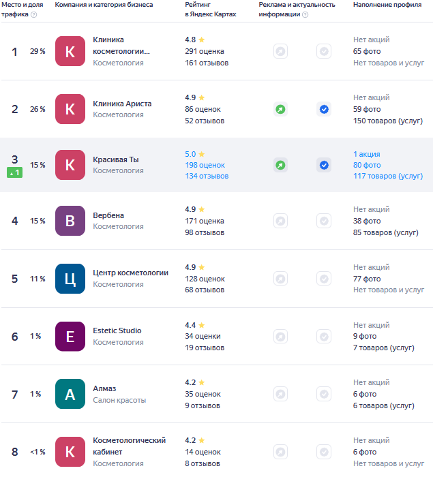Click the green +1 position change badge
Screen dimensions: 433x477
tap(14, 173)
